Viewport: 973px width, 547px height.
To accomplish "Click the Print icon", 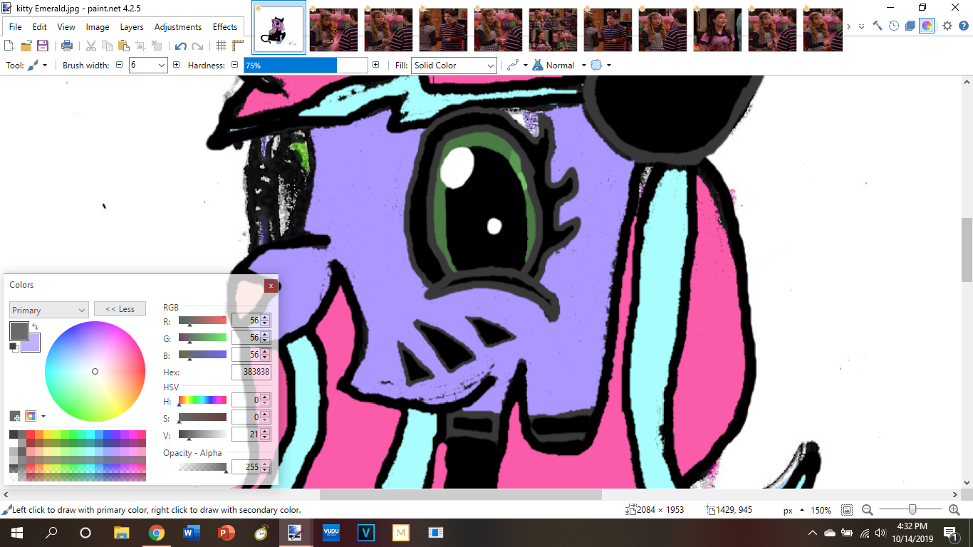I will [x=67, y=46].
